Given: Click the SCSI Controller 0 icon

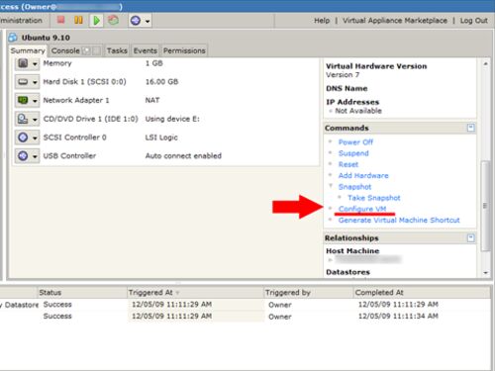Looking at the screenshot, I should [23, 138].
